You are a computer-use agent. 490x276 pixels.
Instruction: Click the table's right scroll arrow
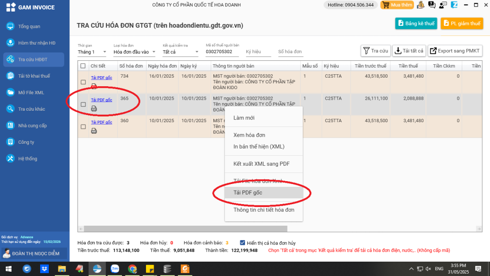coord(479,229)
